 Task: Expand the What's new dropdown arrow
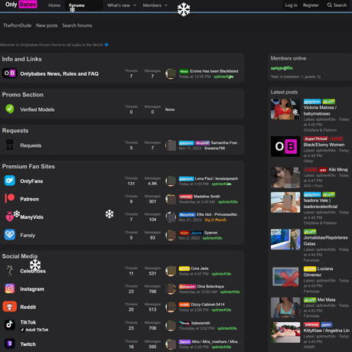pyautogui.click(x=135, y=5)
